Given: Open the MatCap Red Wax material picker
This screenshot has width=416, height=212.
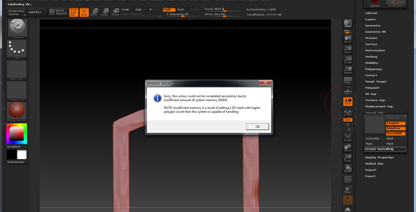Looking at the screenshot, I should pyautogui.click(x=17, y=112).
